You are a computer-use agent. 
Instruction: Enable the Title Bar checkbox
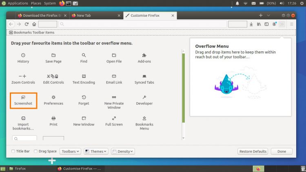pos(13,151)
